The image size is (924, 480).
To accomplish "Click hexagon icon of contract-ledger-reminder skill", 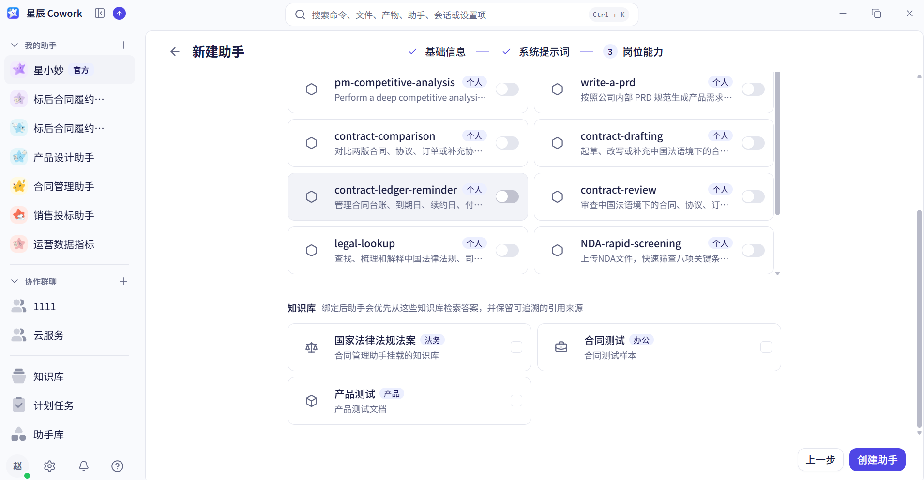I will pos(311,196).
